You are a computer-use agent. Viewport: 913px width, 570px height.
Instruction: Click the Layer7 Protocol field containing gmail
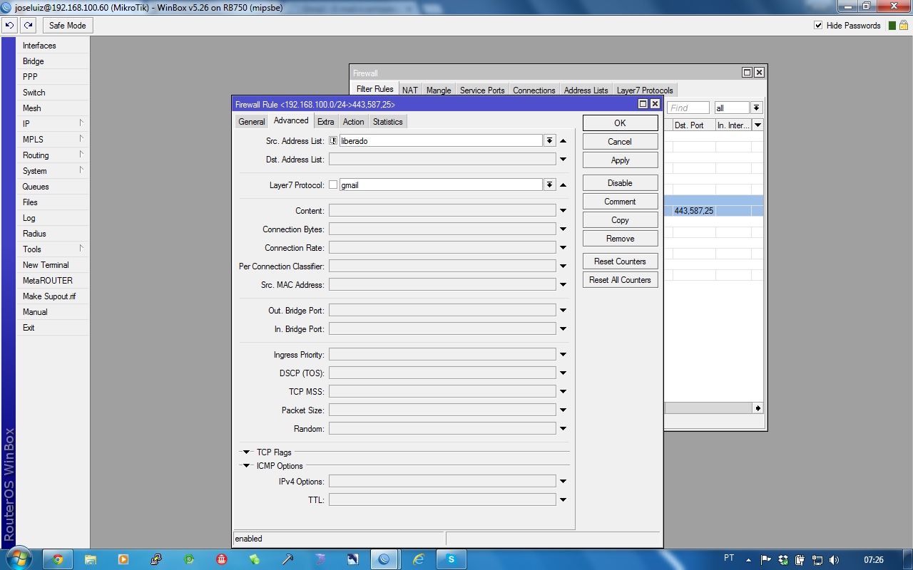(x=441, y=185)
